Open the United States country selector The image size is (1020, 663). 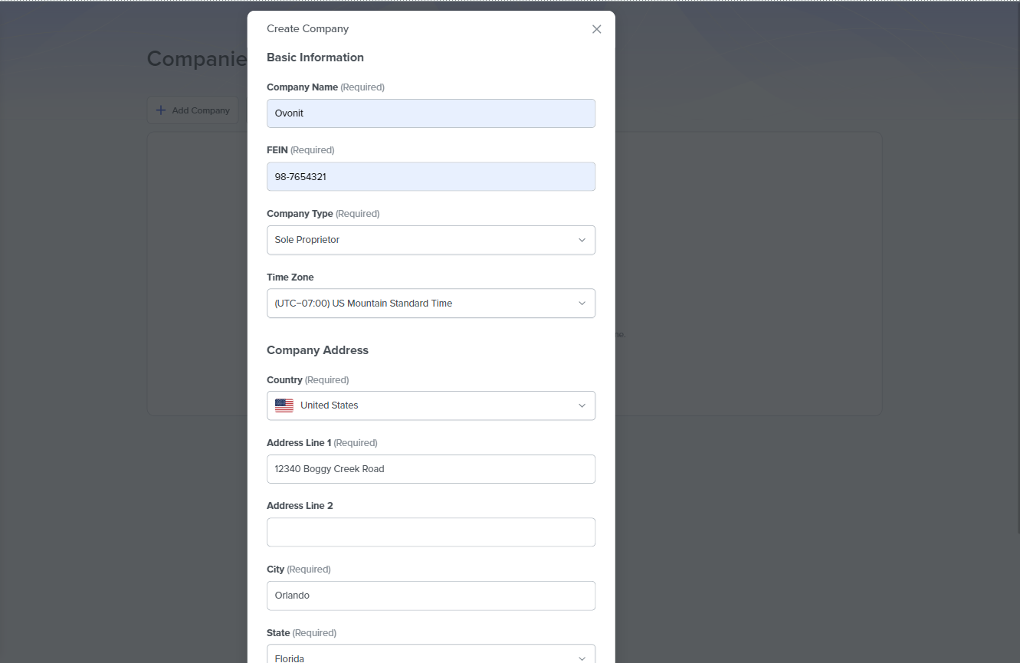point(429,405)
